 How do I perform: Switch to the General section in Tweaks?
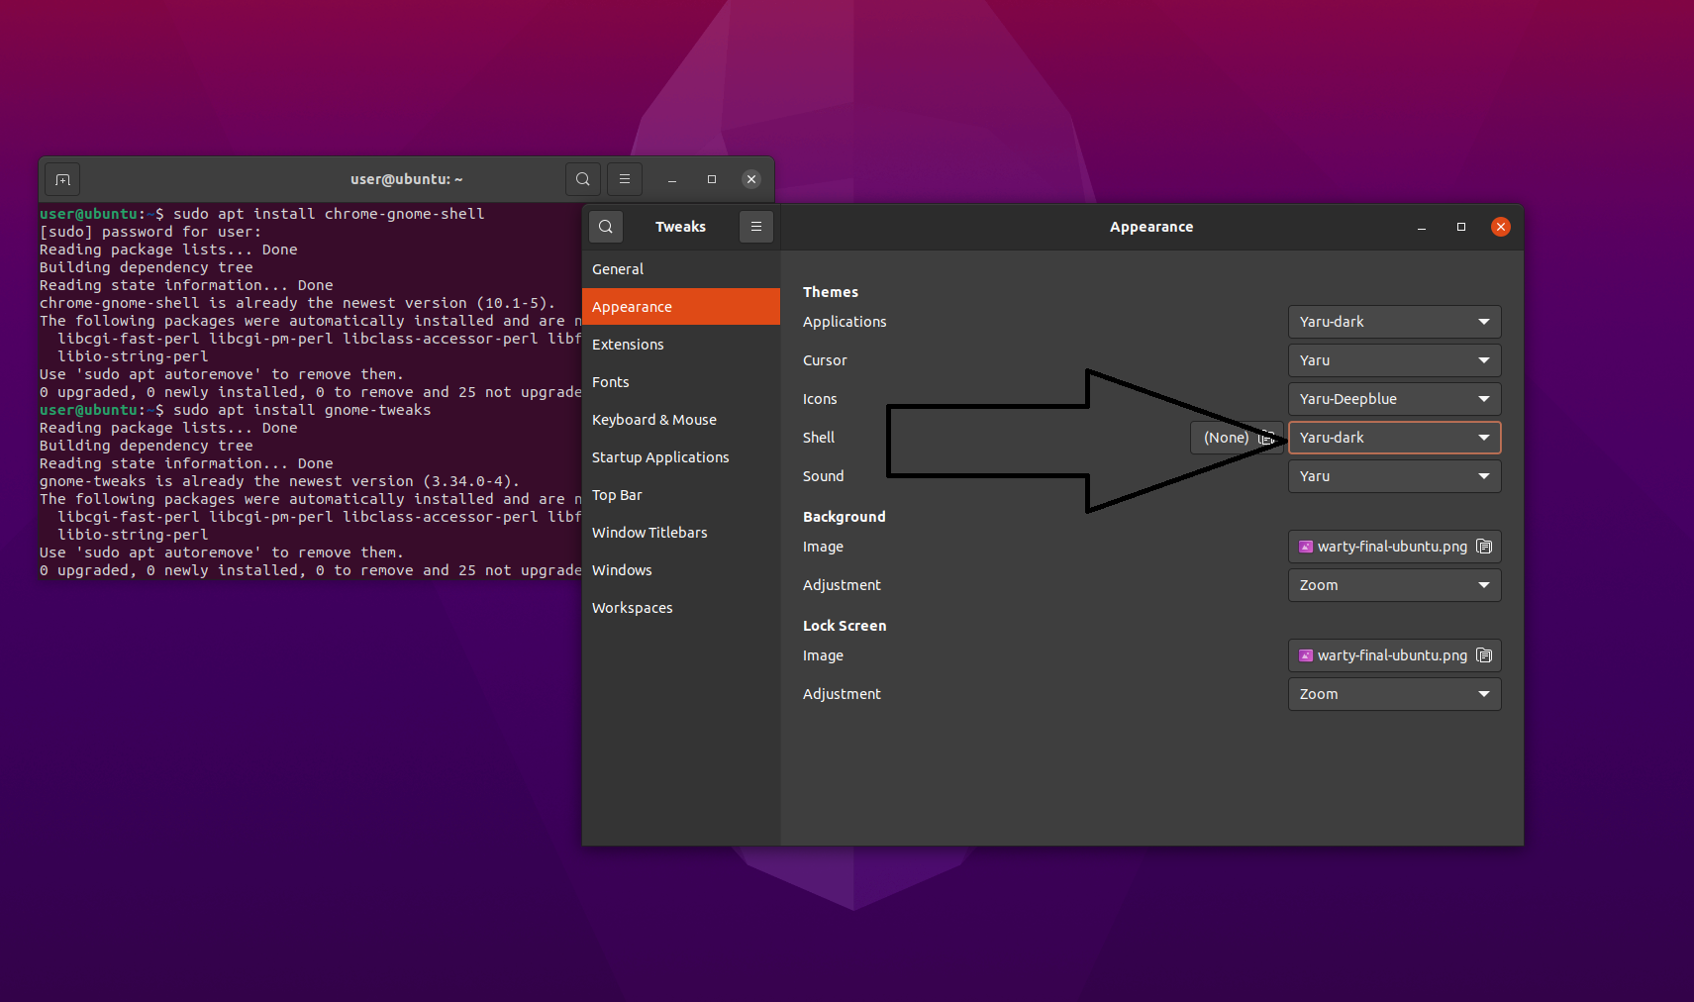click(x=618, y=268)
